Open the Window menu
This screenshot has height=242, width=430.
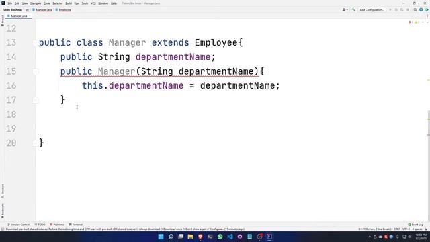(x=103, y=3)
